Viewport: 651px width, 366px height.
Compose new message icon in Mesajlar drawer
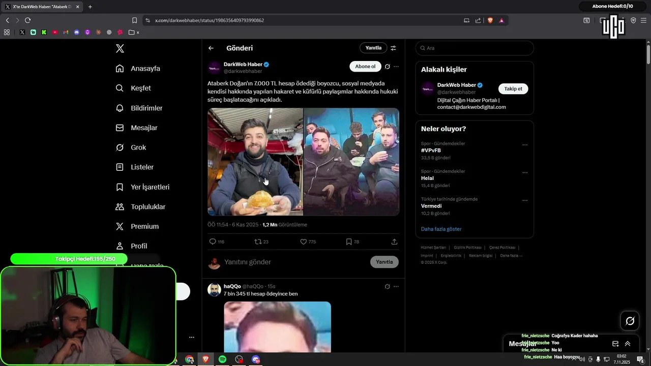click(615, 344)
